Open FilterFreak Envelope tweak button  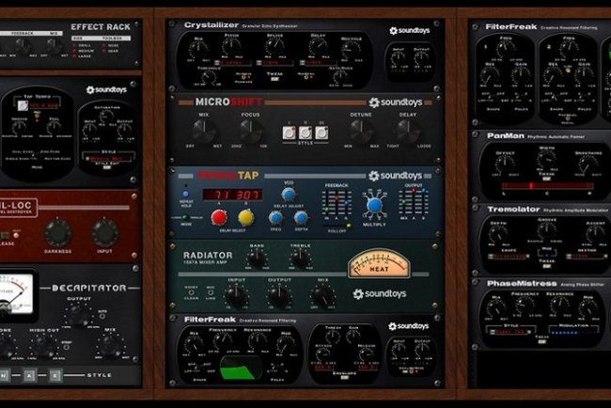(344, 377)
